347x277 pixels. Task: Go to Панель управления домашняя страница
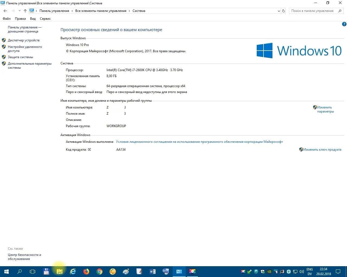[25, 29]
